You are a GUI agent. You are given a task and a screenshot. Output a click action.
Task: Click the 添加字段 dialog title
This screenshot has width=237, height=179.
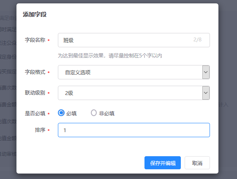click(x=35, y=14)
